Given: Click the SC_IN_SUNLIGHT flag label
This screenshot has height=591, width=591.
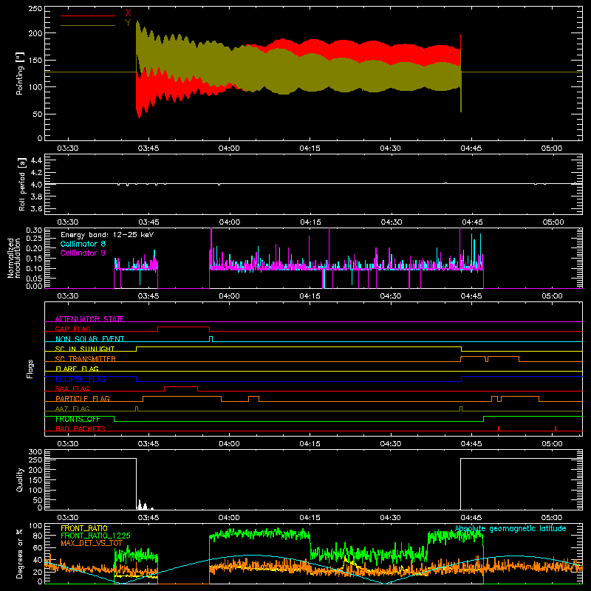Looking at the screenshot, I should 85,349.
